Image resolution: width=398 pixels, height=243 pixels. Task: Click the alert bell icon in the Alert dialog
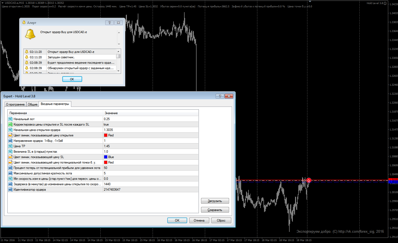click(x=30, y=34)
